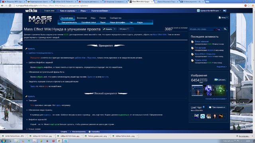Open the Кино и сериалы dropdown
255x143 pixels.
pyautogui.click(x=68, y=11)
